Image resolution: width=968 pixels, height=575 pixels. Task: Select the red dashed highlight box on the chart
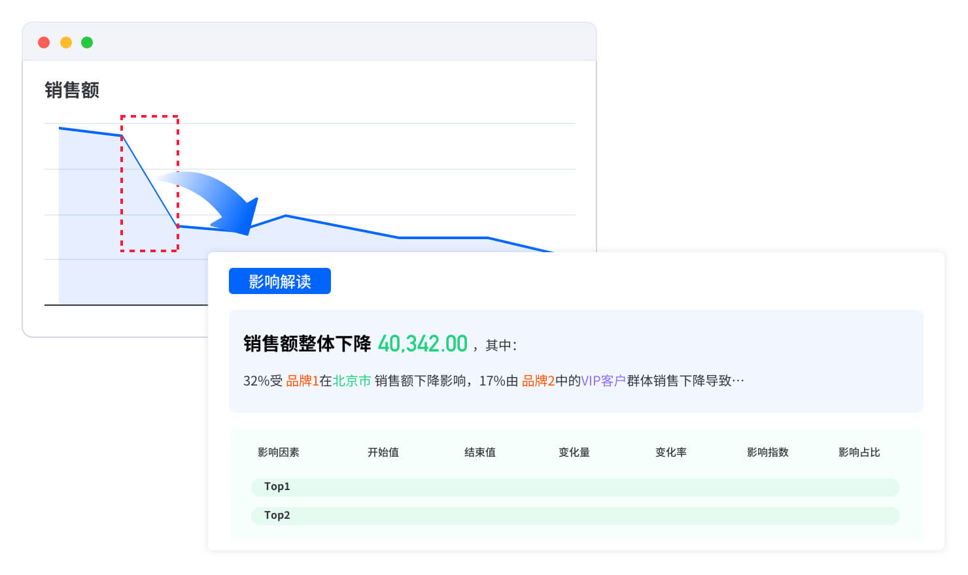coord(150,118)
